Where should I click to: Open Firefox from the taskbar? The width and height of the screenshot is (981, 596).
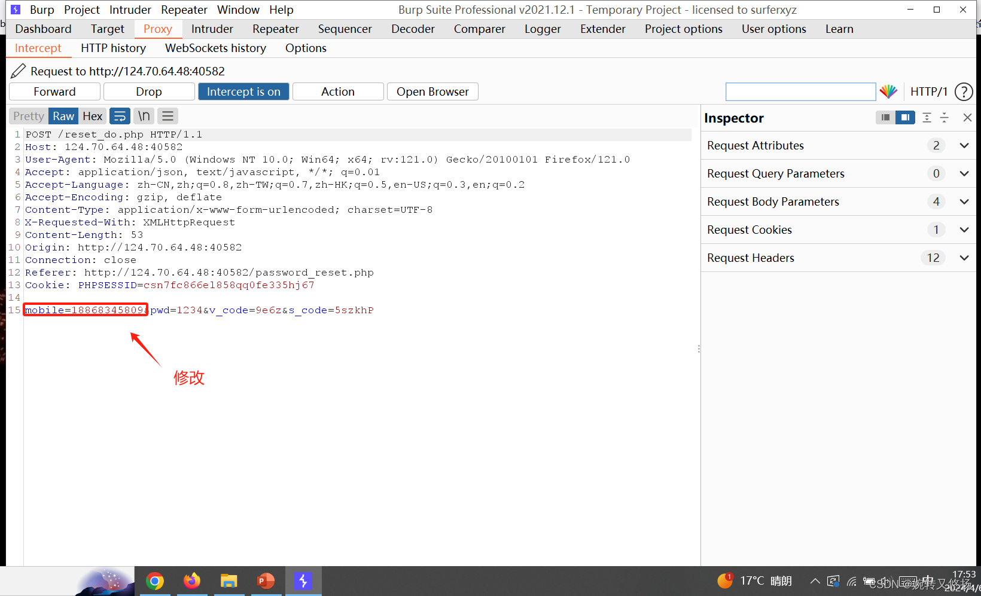[x=192, y=581]
